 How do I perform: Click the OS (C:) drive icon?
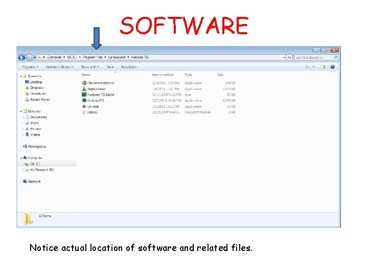pyautogui.click(x=27, y=164)
